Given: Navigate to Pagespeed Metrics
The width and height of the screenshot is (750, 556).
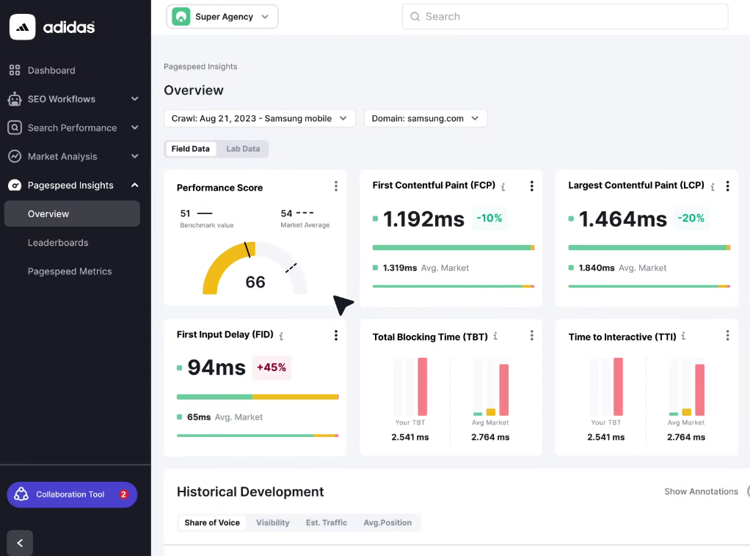Looking at the screenshot, I should click(70, 271).
